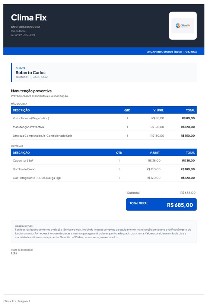Viewport: 210px width, 306px height.
Task: Click ORÇAMENTO #0004 date banner text
Action: click(x=172, y=52)
